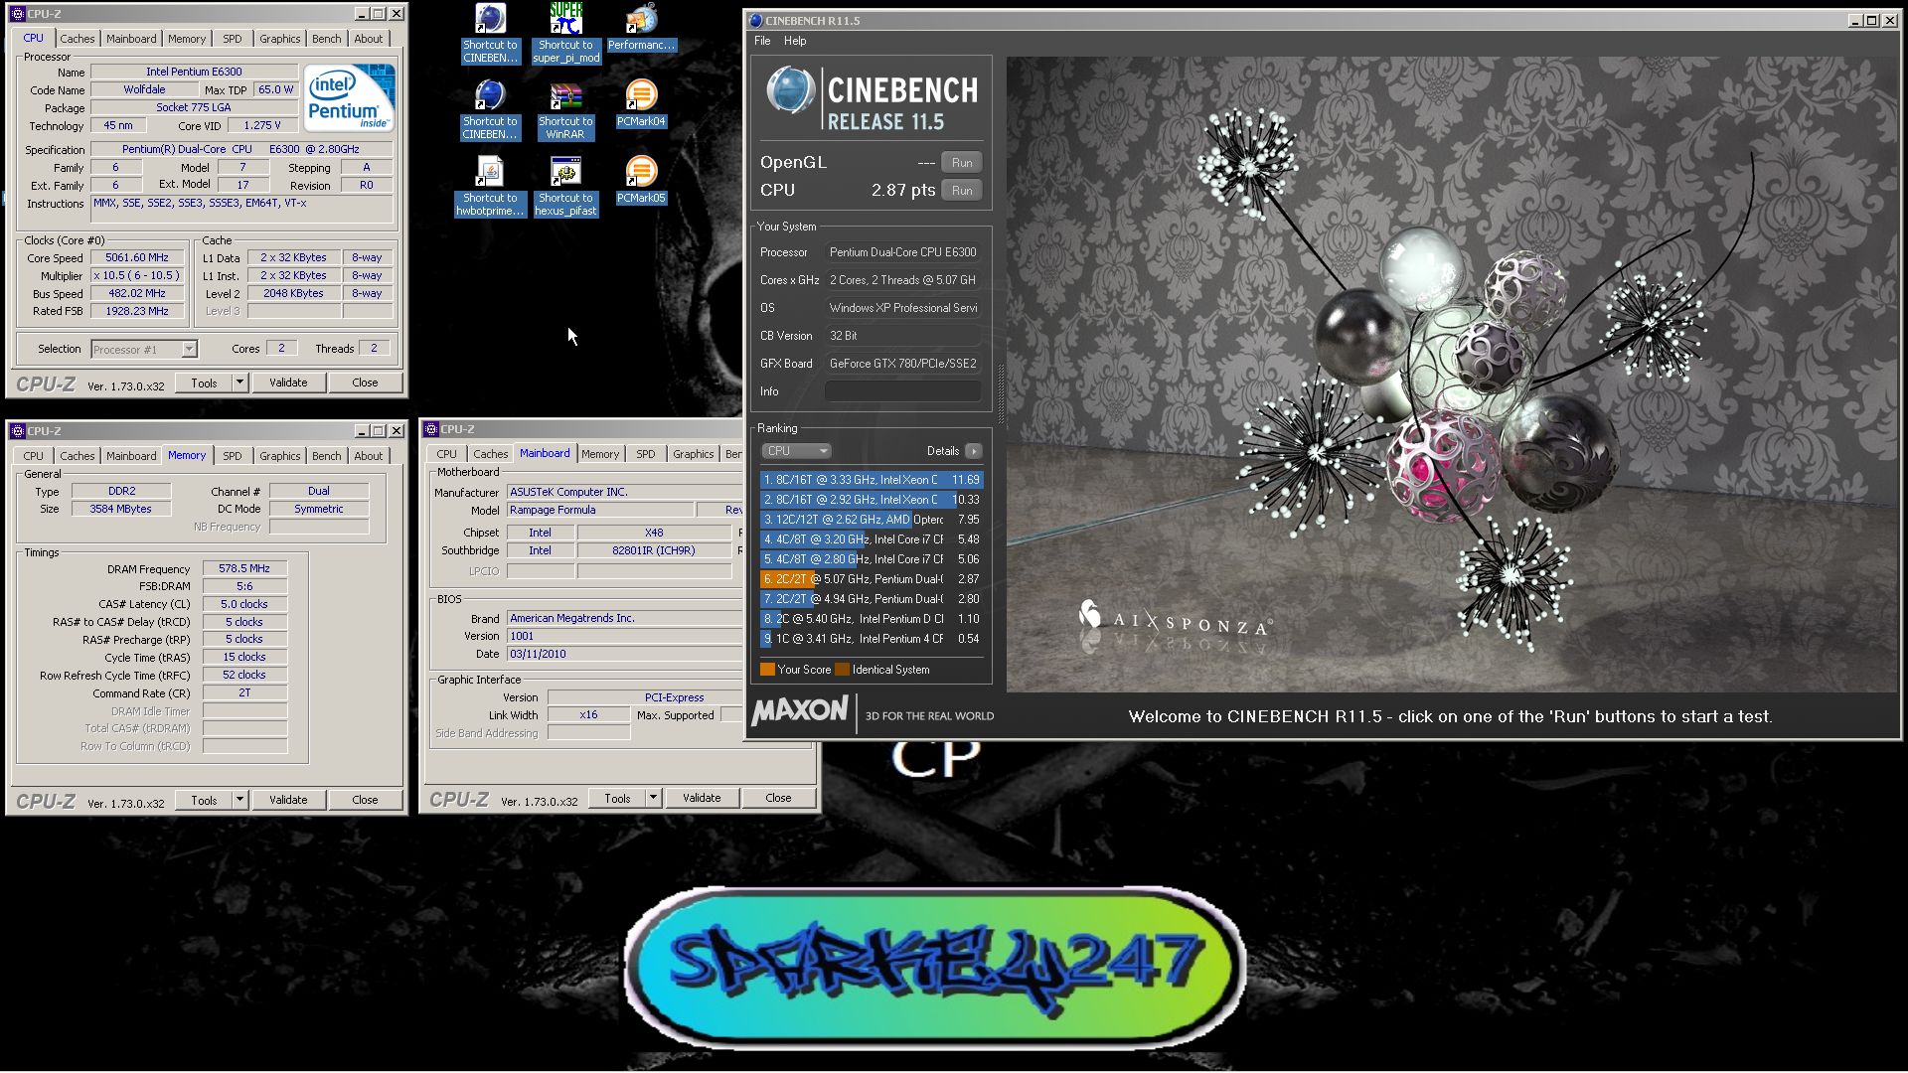Expand Tools dropdown arrow in Memory CPU-Z window
The height and width of the screenshot is (1073, 1908).
[x=239, y=800]
